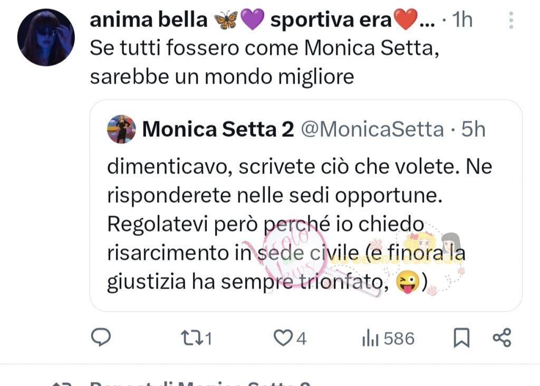Click the reply speech bubble icon

tap(101, 338)
